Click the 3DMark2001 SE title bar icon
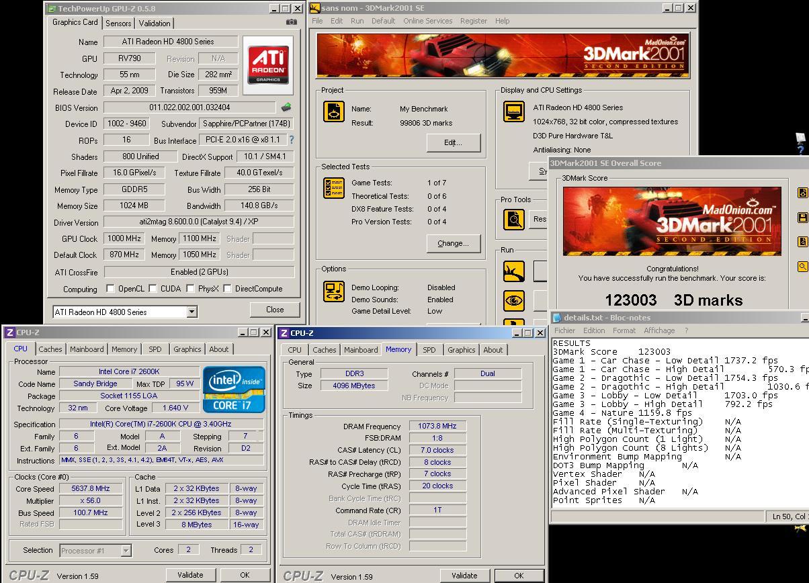This screenshot has width=809, height=583. (315, 8)
